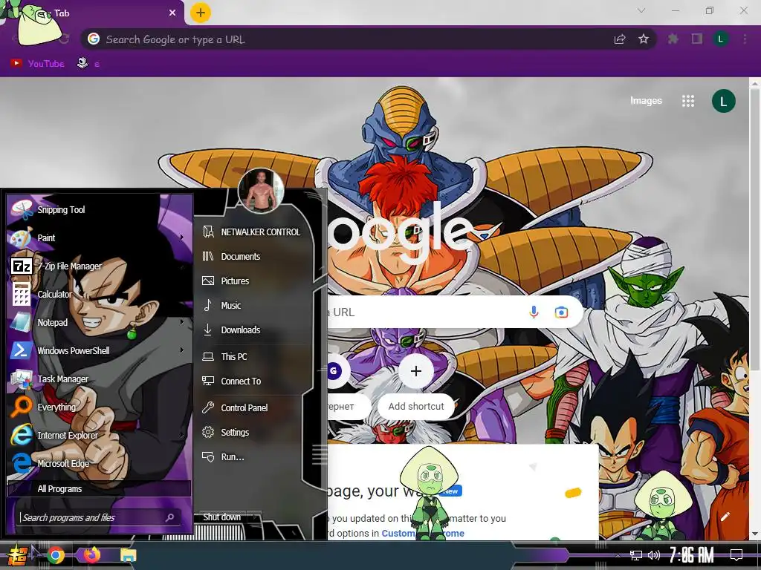The image size is (761, 570).
Task: Open Chrome profile L in toolbar
Action: coord(721,39)
